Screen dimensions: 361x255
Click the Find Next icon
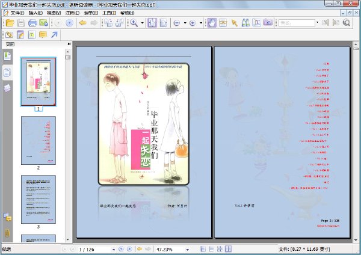[x=336, y=23]
